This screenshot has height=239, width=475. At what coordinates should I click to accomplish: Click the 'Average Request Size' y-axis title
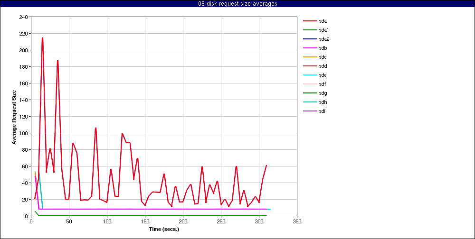tap(14, 117)
